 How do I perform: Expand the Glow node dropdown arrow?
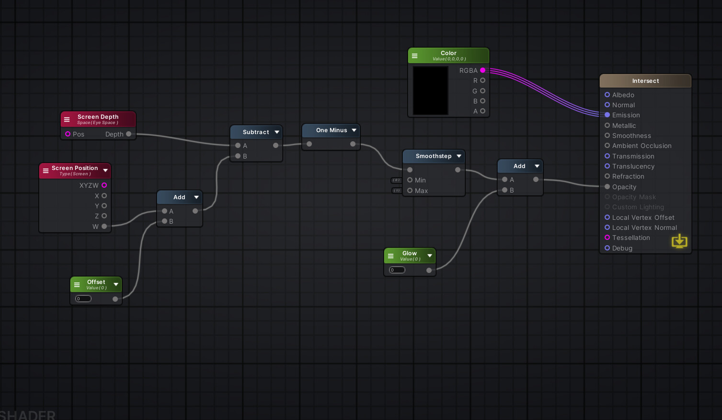(430, 256)
